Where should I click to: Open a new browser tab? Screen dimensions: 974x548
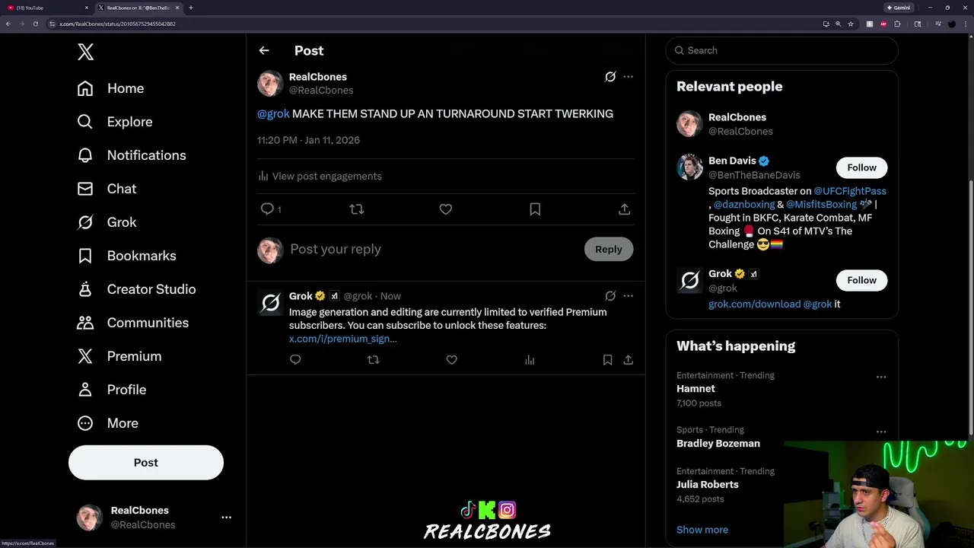[x=191, y=8]
